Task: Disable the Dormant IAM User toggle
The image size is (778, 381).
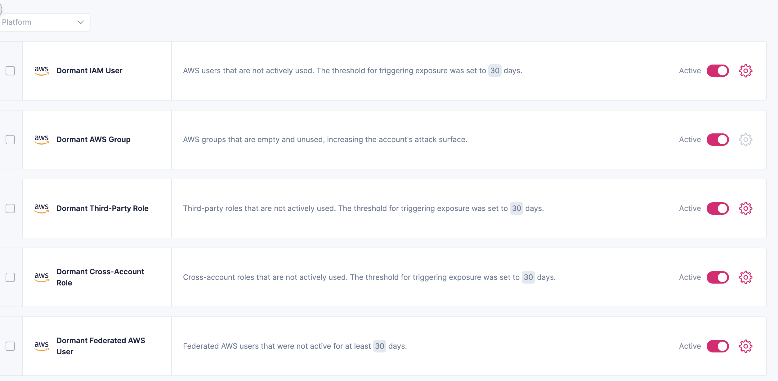Action: (718, 71)
